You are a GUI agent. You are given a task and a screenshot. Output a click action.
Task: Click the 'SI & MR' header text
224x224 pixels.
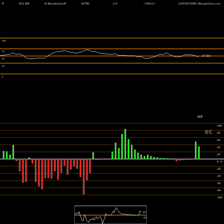pyautogui.click(x=24, y=4)
